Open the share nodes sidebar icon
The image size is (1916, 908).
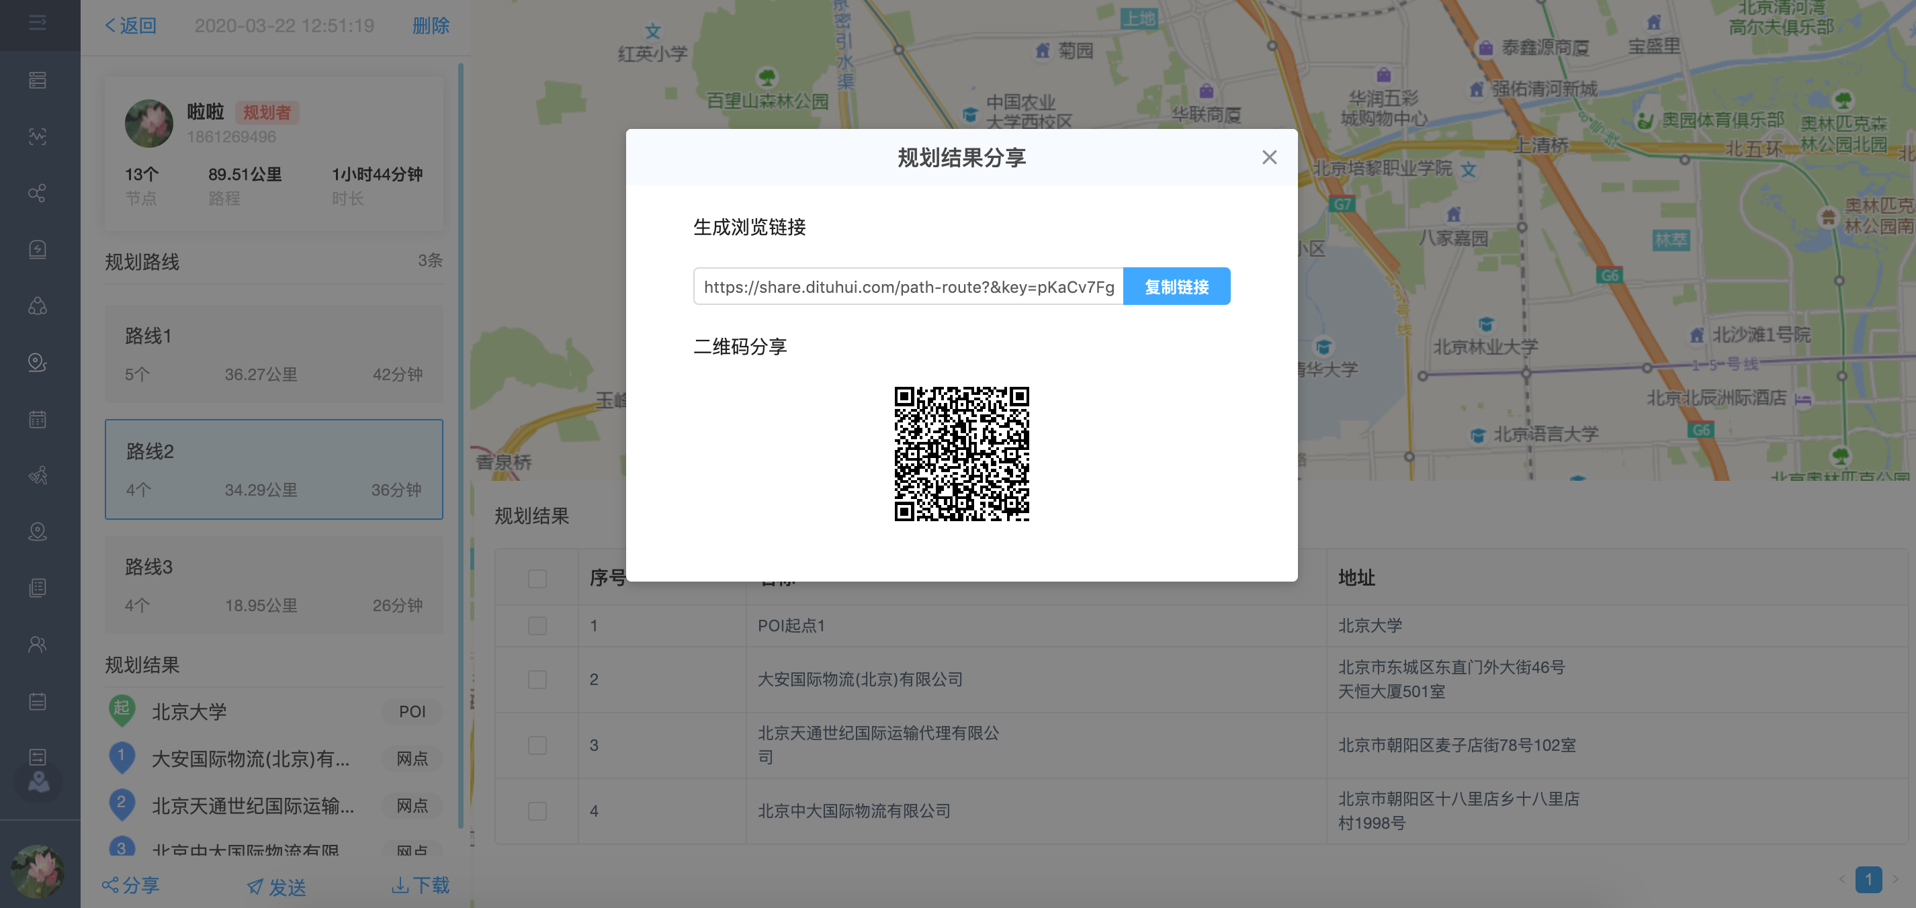37,193
